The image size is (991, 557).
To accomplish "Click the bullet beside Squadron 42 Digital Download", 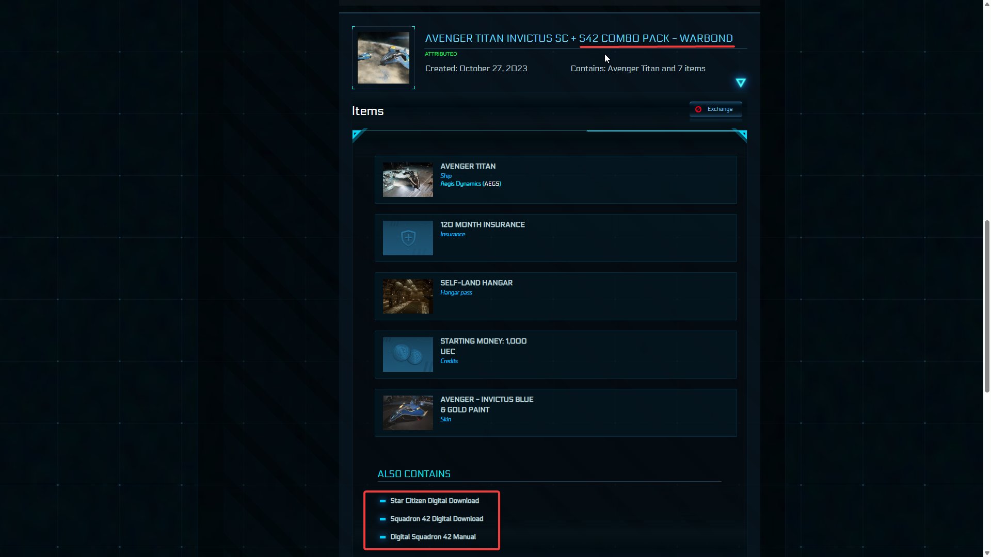I will point(382,519).
